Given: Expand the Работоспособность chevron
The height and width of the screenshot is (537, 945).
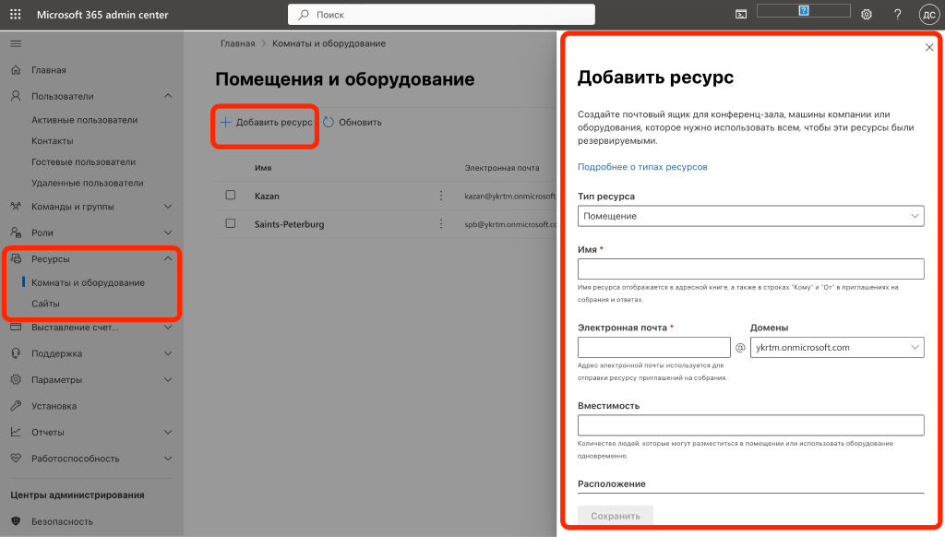Looking at the screenshot, I should click(x=168, y=458).
